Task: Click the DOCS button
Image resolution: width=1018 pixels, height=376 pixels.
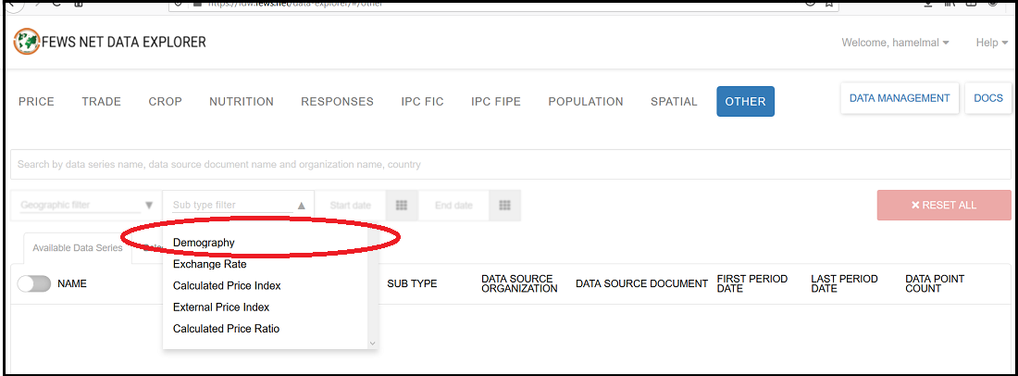Action: point(987,98)
